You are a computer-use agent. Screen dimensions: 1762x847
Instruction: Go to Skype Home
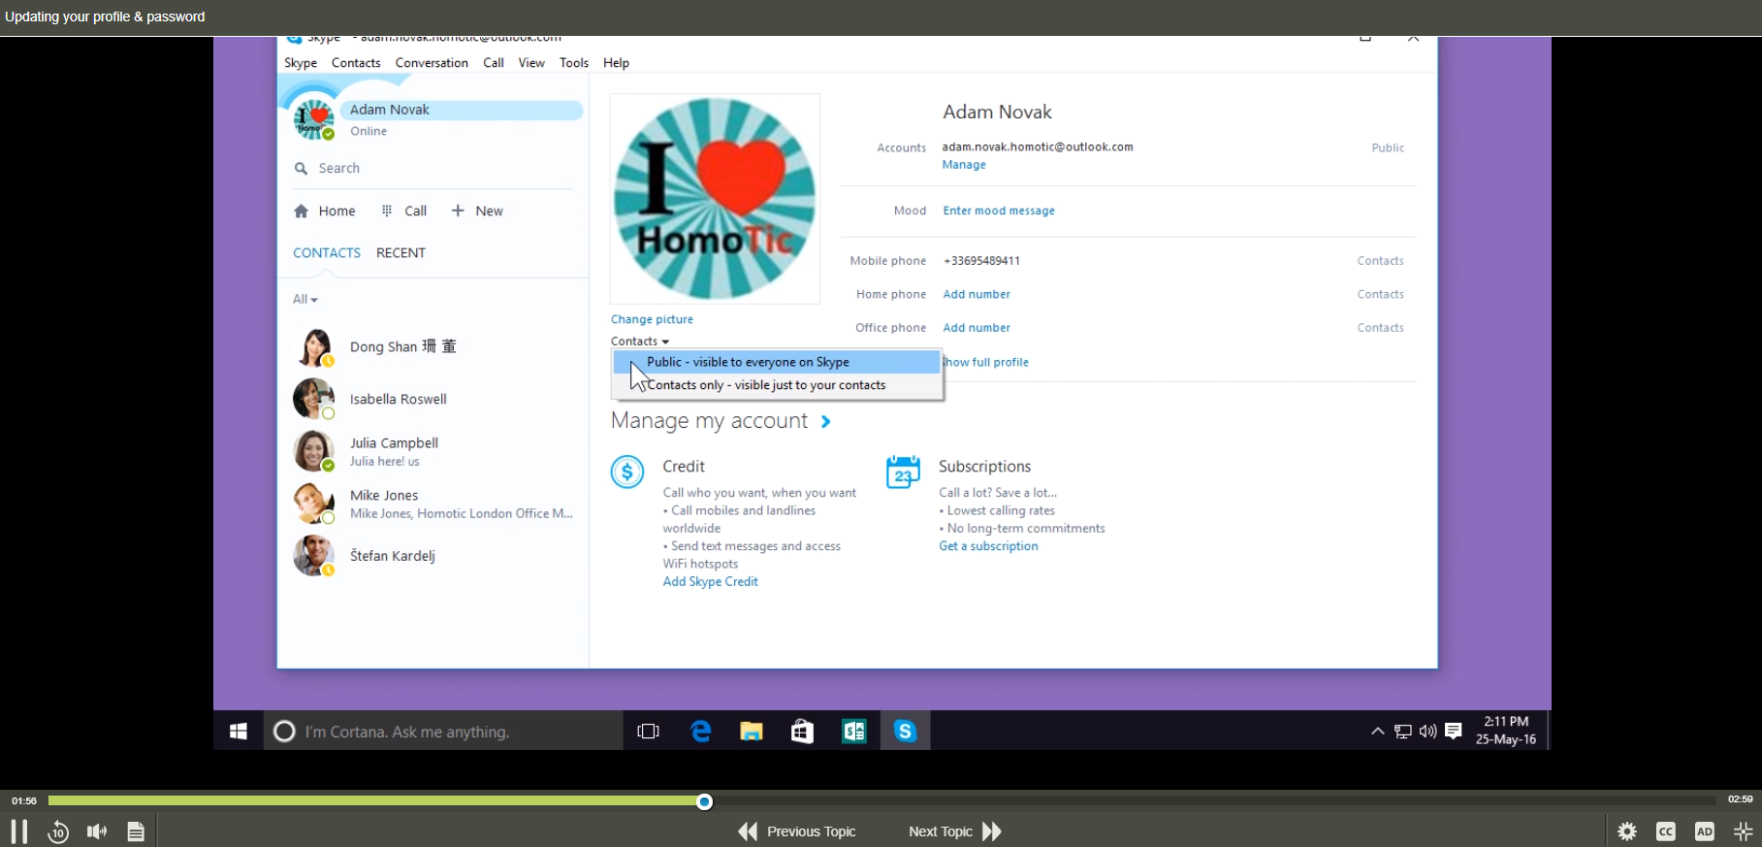325,211
